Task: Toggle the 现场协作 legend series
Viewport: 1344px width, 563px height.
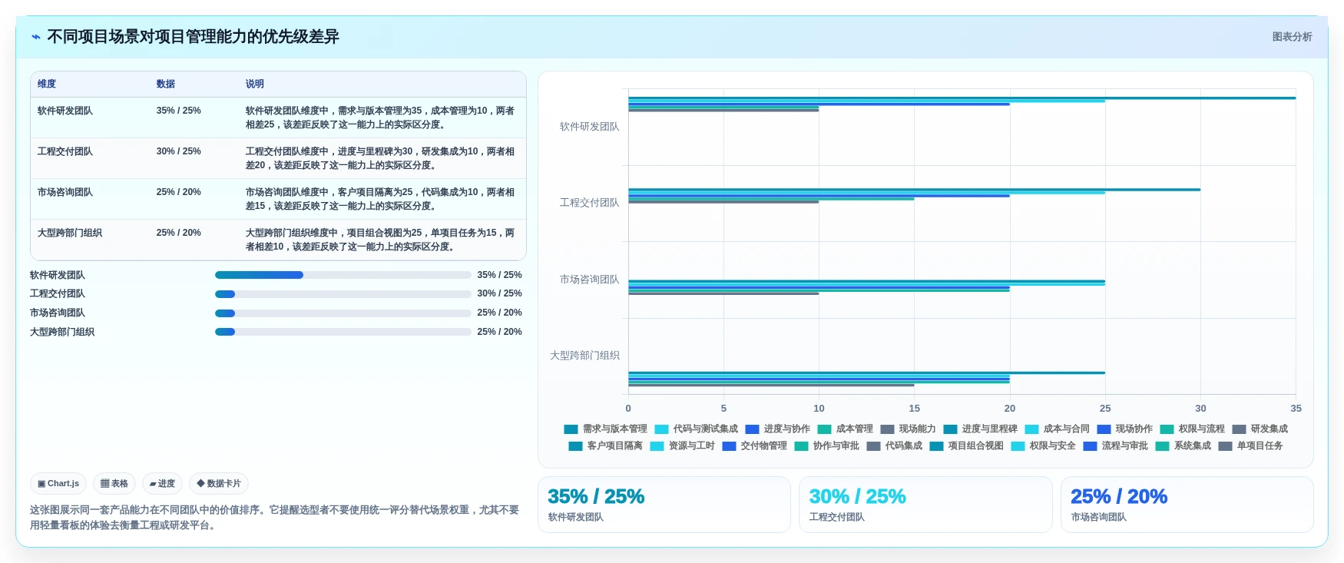Action: tap(1124, 429)
